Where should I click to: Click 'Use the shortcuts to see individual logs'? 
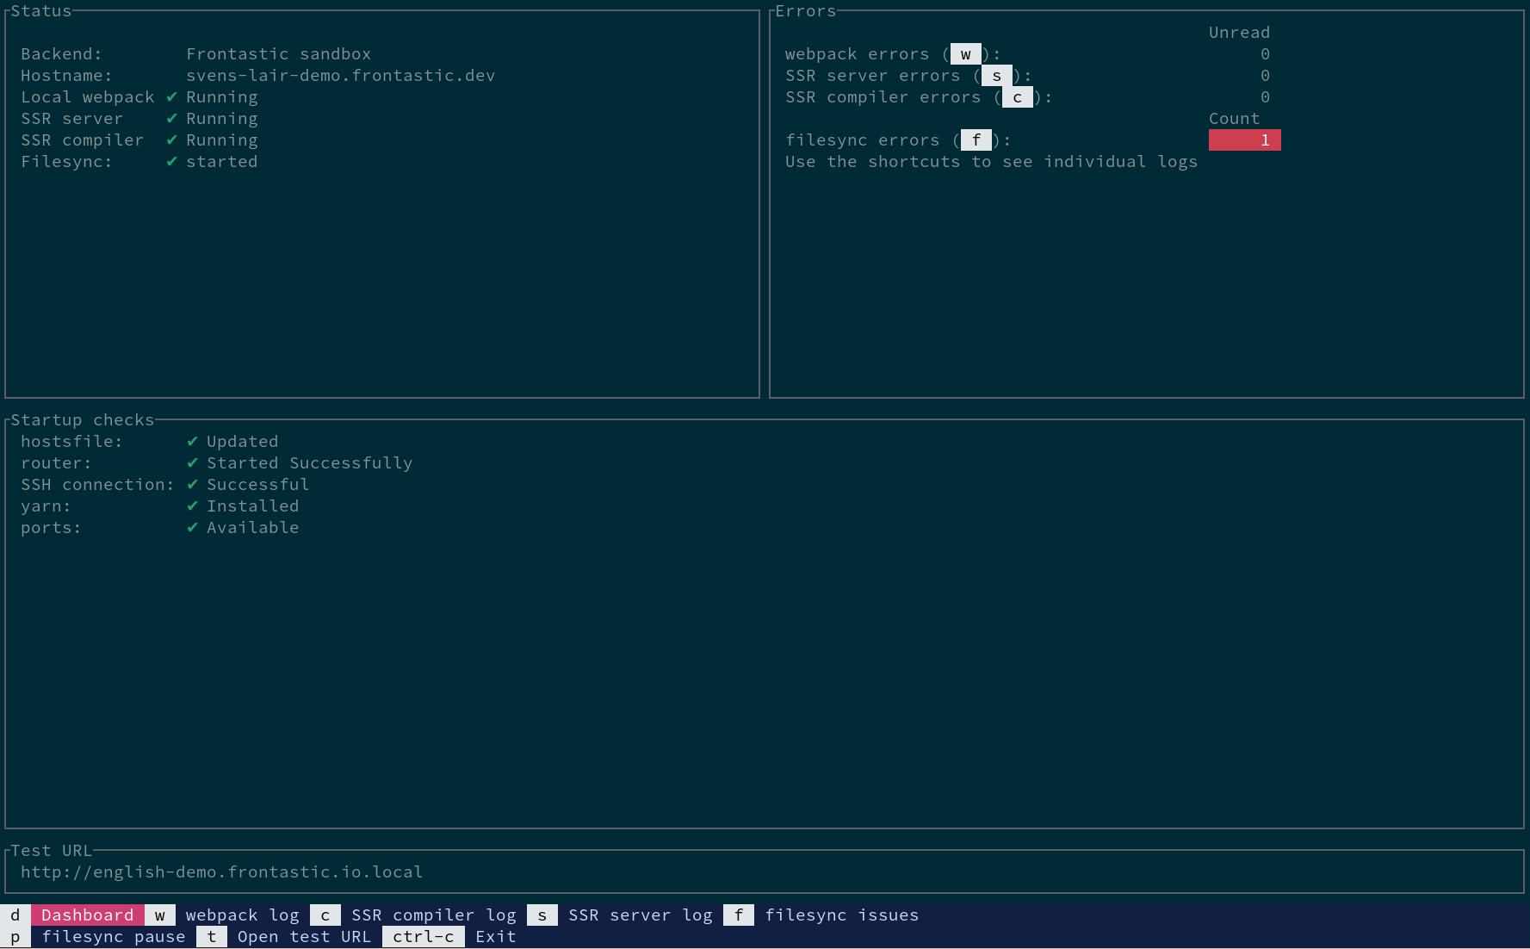pos(992,161)
